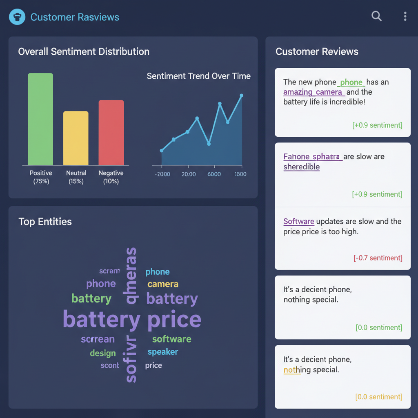Open the three-dot more options menu
This screenshot has width=418, height=418.
click(x=405, y=16)
